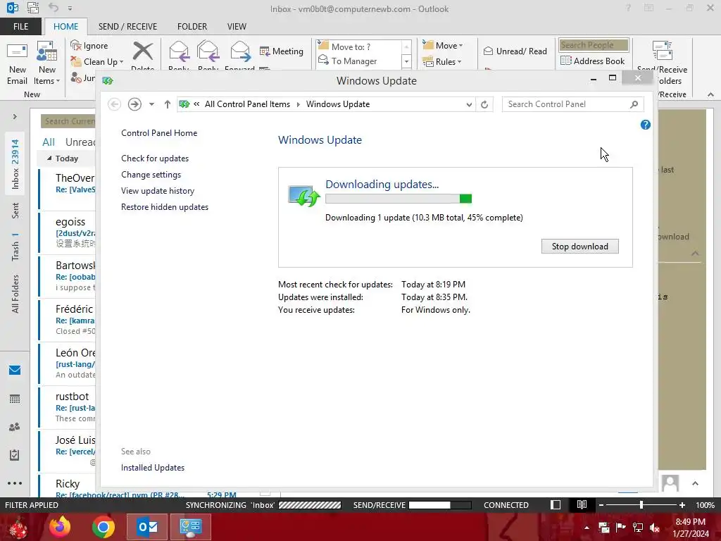The image size is (721, 541).
Task: Expand the Quick Steps gallery
Action: tap(406, 61)
